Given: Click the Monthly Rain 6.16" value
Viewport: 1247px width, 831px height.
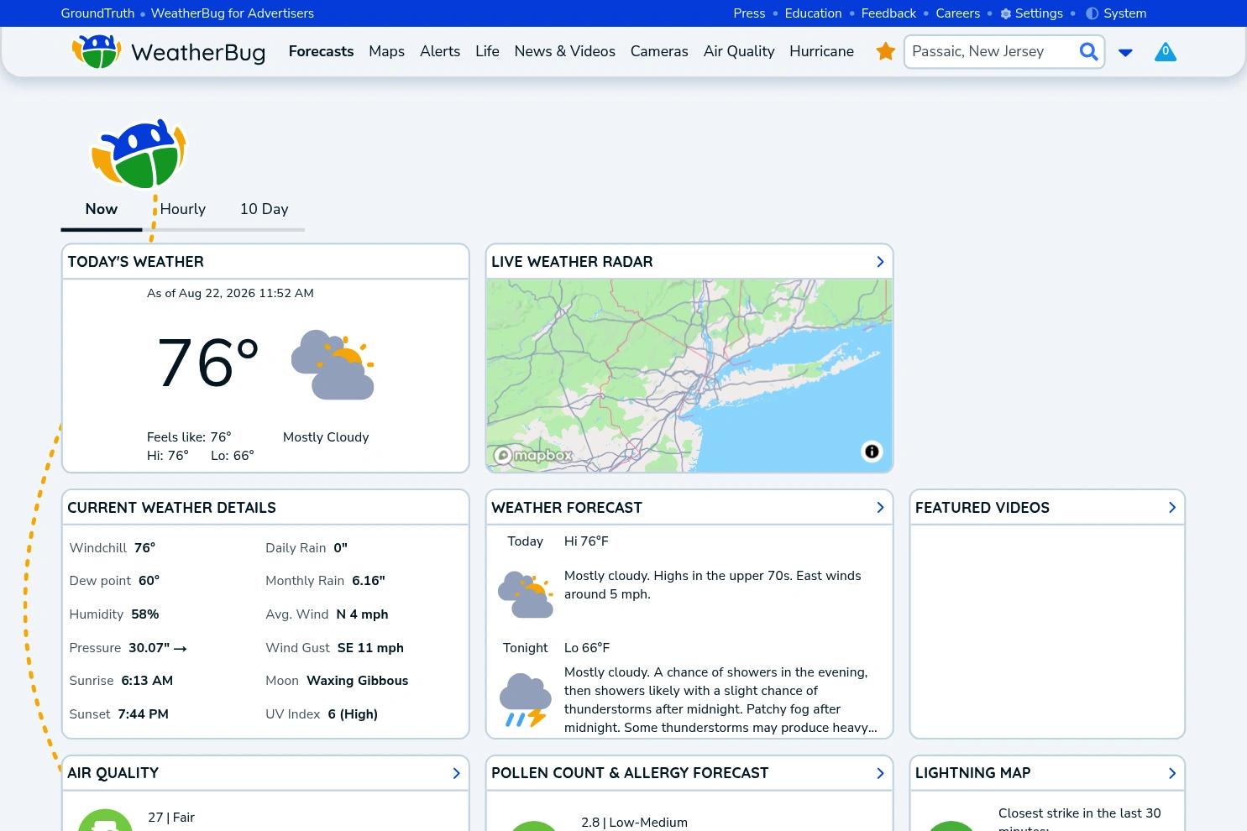Looking at the screenshot, I should pyautogui.click(x=369, y=581).
